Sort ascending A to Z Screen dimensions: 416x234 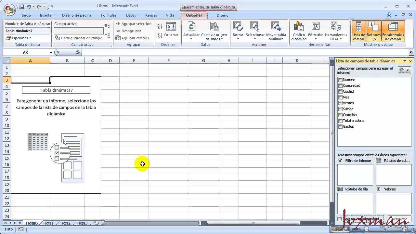(x=160, y=26)
